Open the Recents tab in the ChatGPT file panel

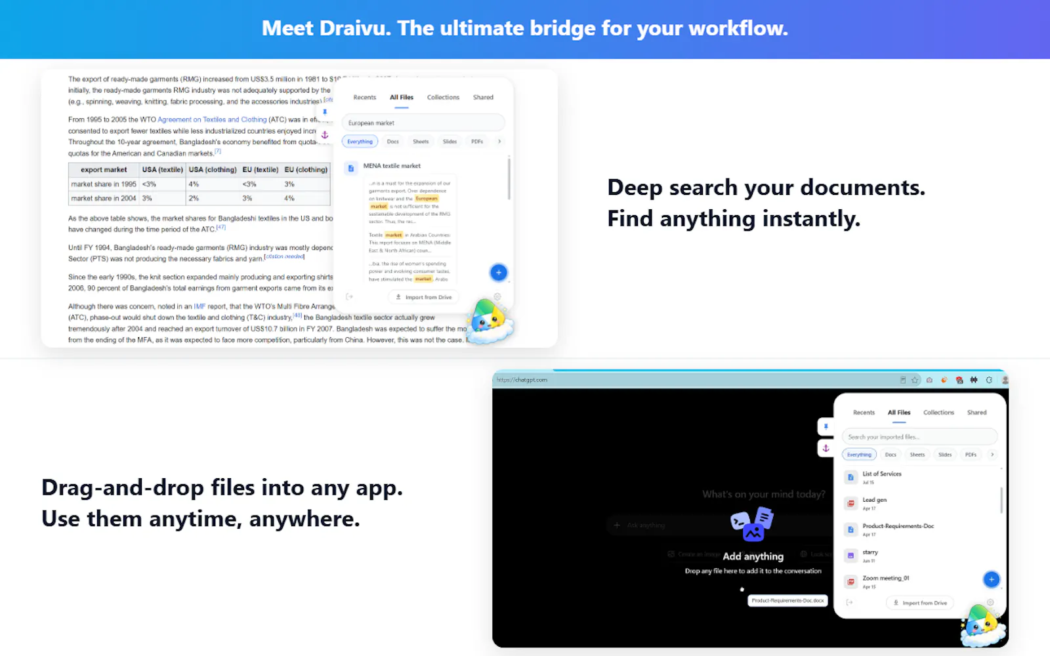[864, 413]
